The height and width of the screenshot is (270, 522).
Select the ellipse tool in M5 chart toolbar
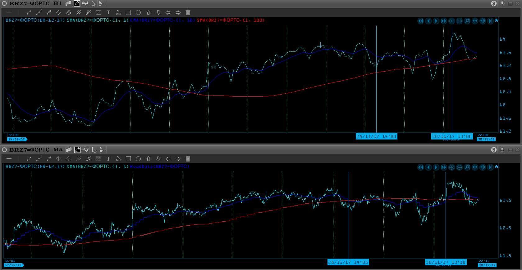(138, 159)
